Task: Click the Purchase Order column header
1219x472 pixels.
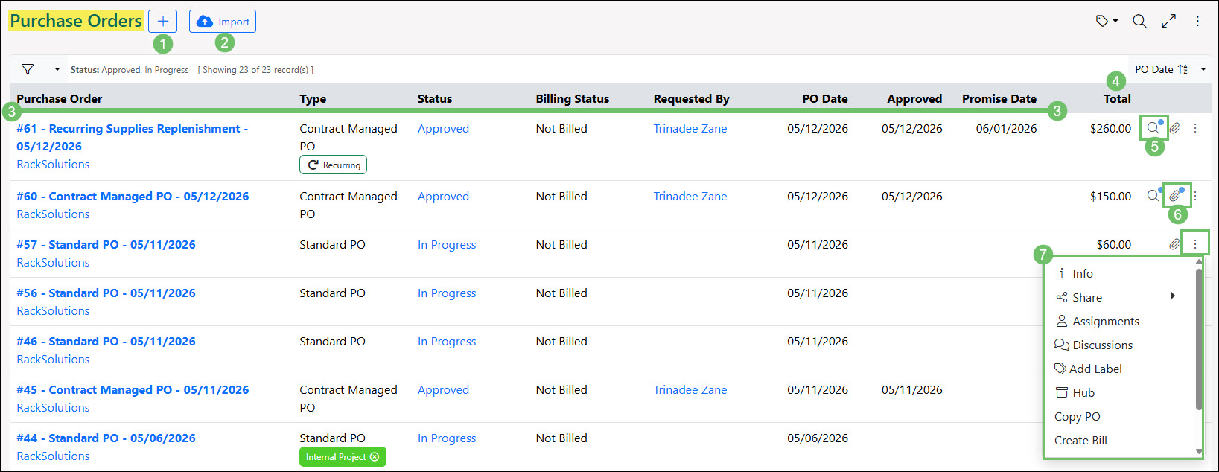Action: tap(60, 98)
